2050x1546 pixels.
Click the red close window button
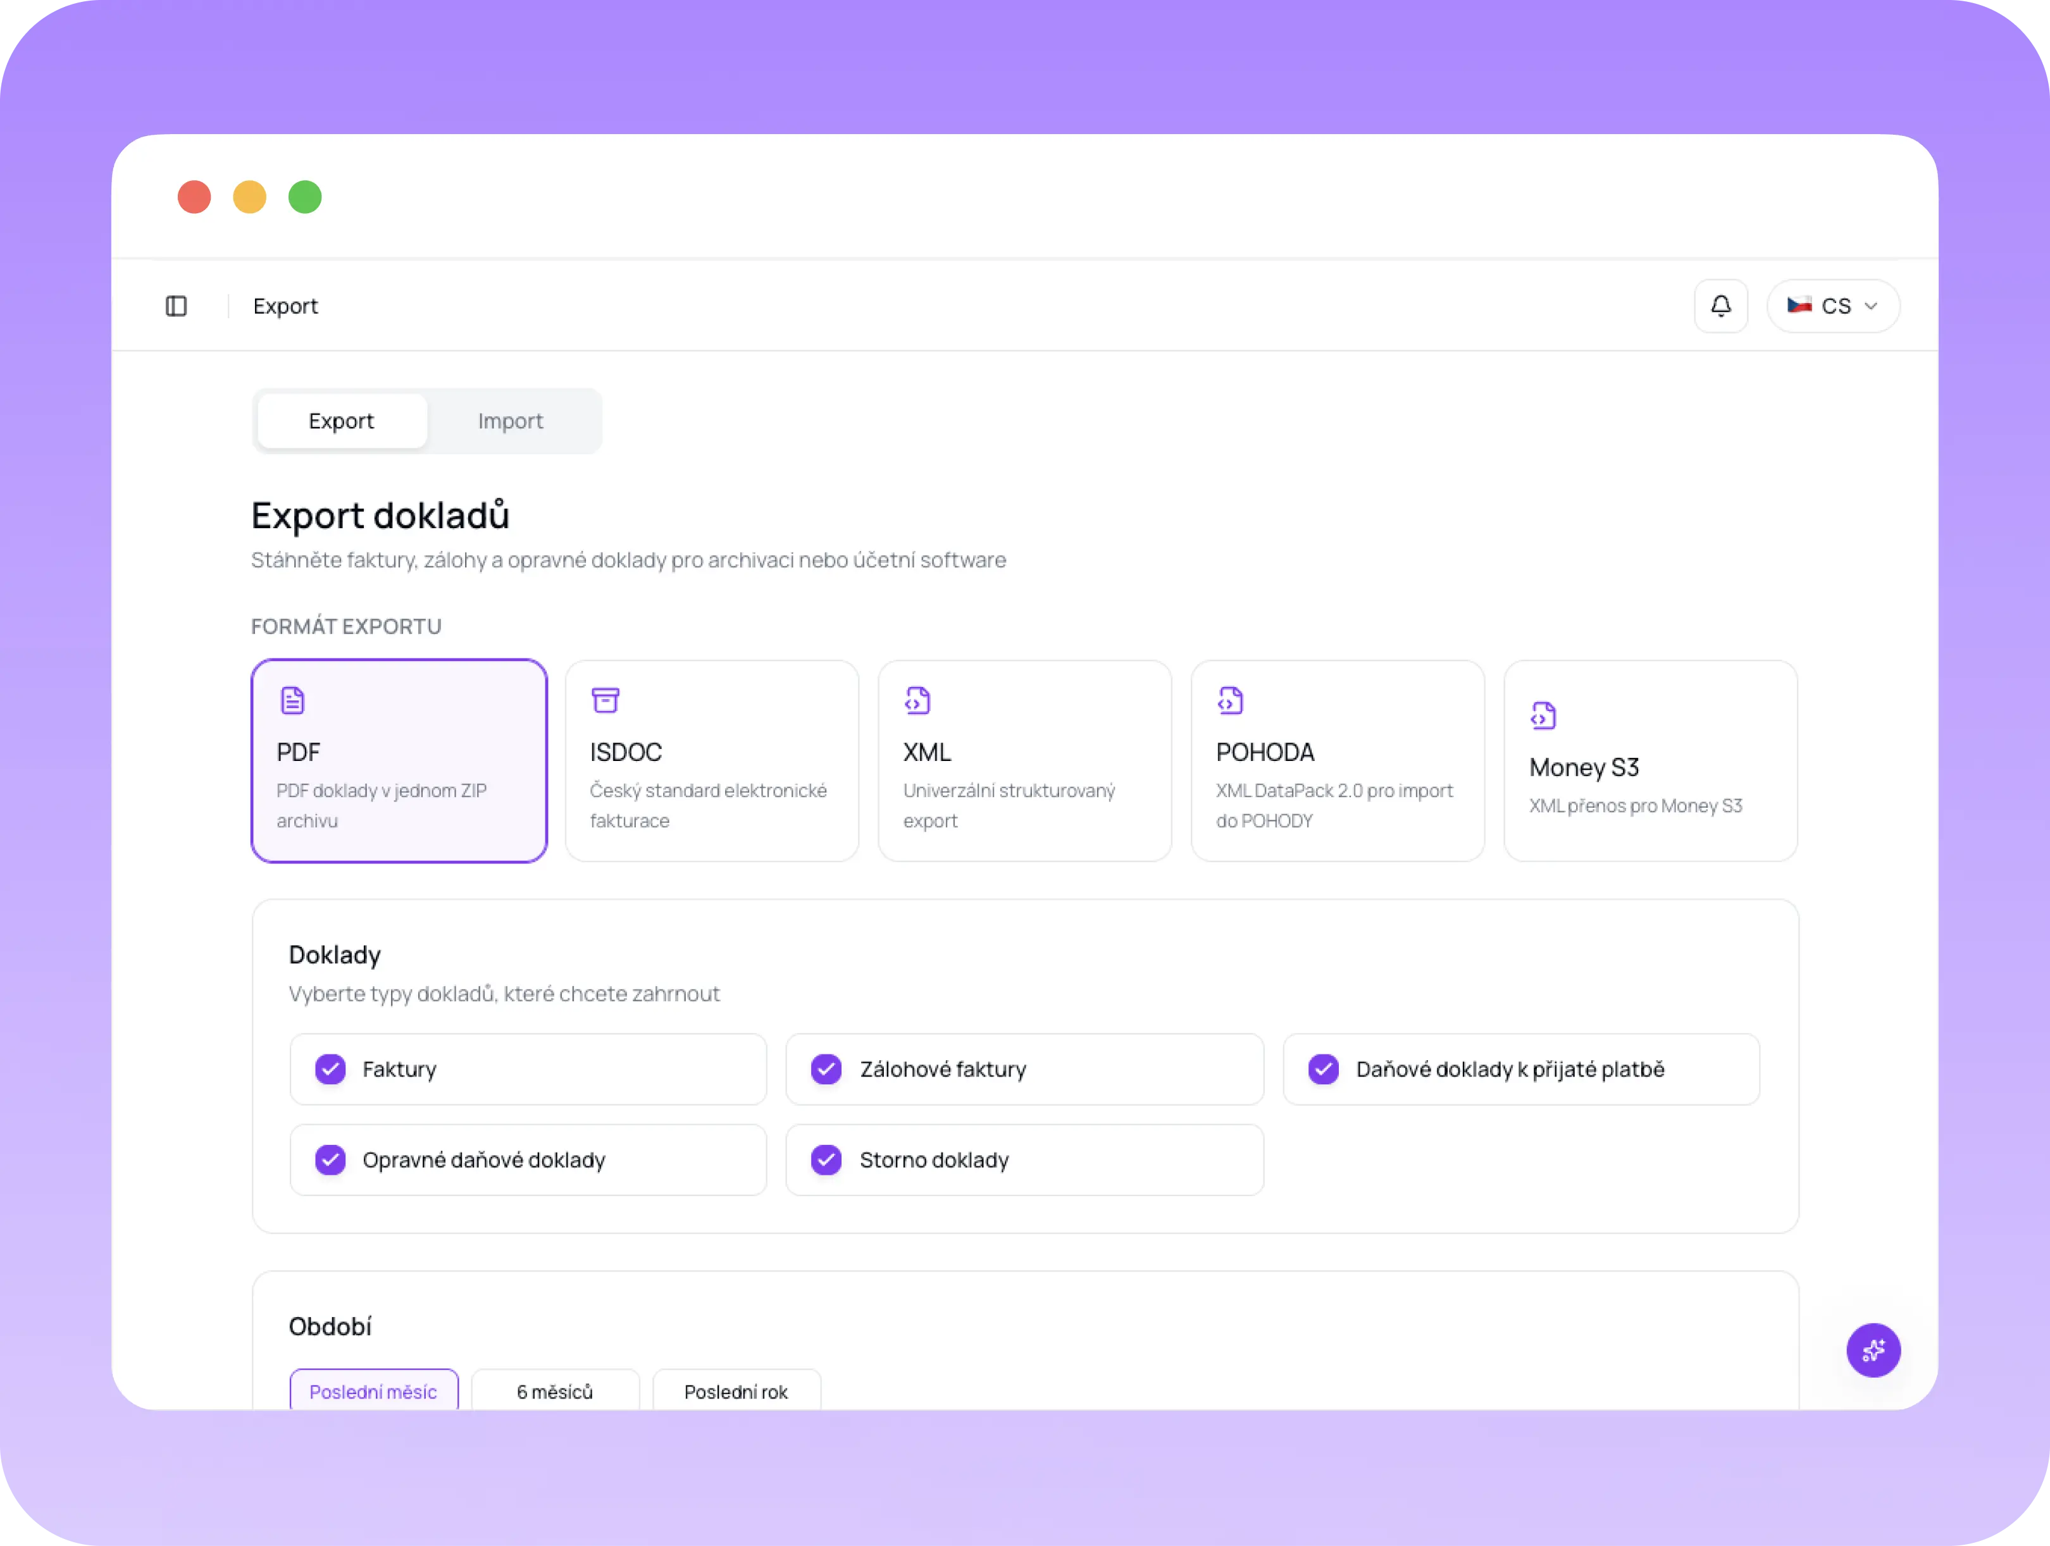click(x=195, y=196)
